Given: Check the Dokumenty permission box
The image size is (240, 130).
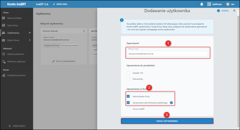Looking at the screenshot, I should pyautogui.click(x=128, y=79).
